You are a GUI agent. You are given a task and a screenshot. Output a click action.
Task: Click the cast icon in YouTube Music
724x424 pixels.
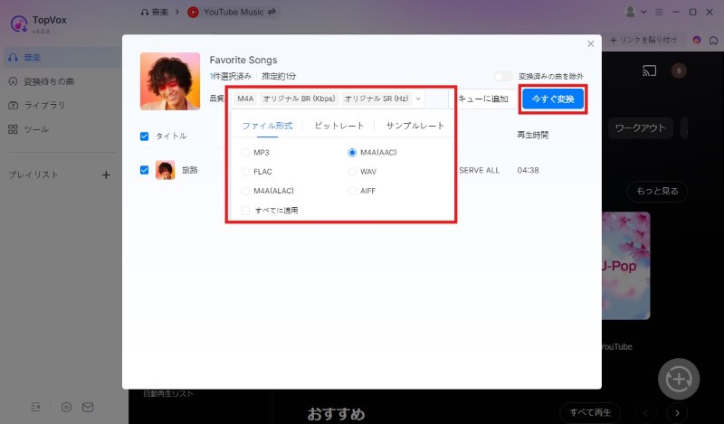click(x=649, y=71)
